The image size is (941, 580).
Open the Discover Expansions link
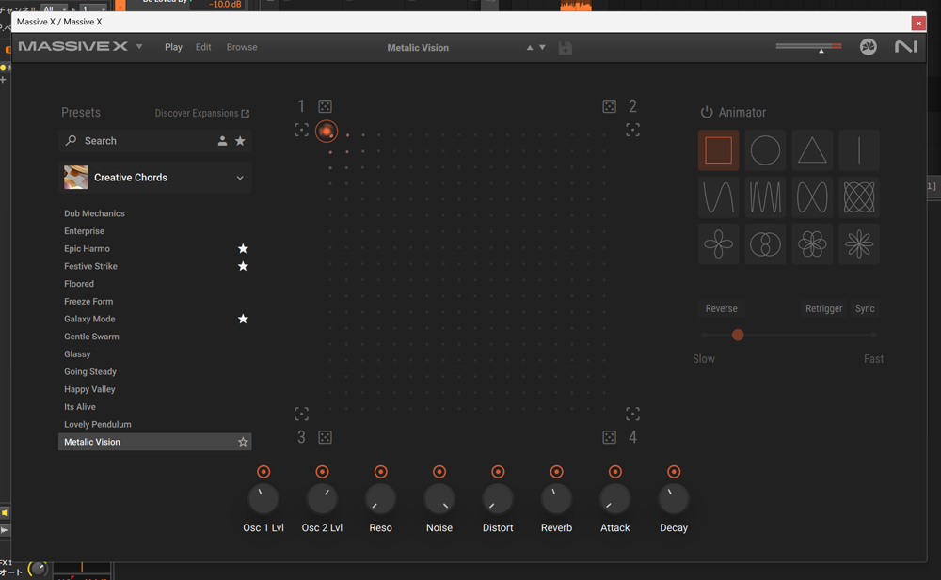coord(201,113)
